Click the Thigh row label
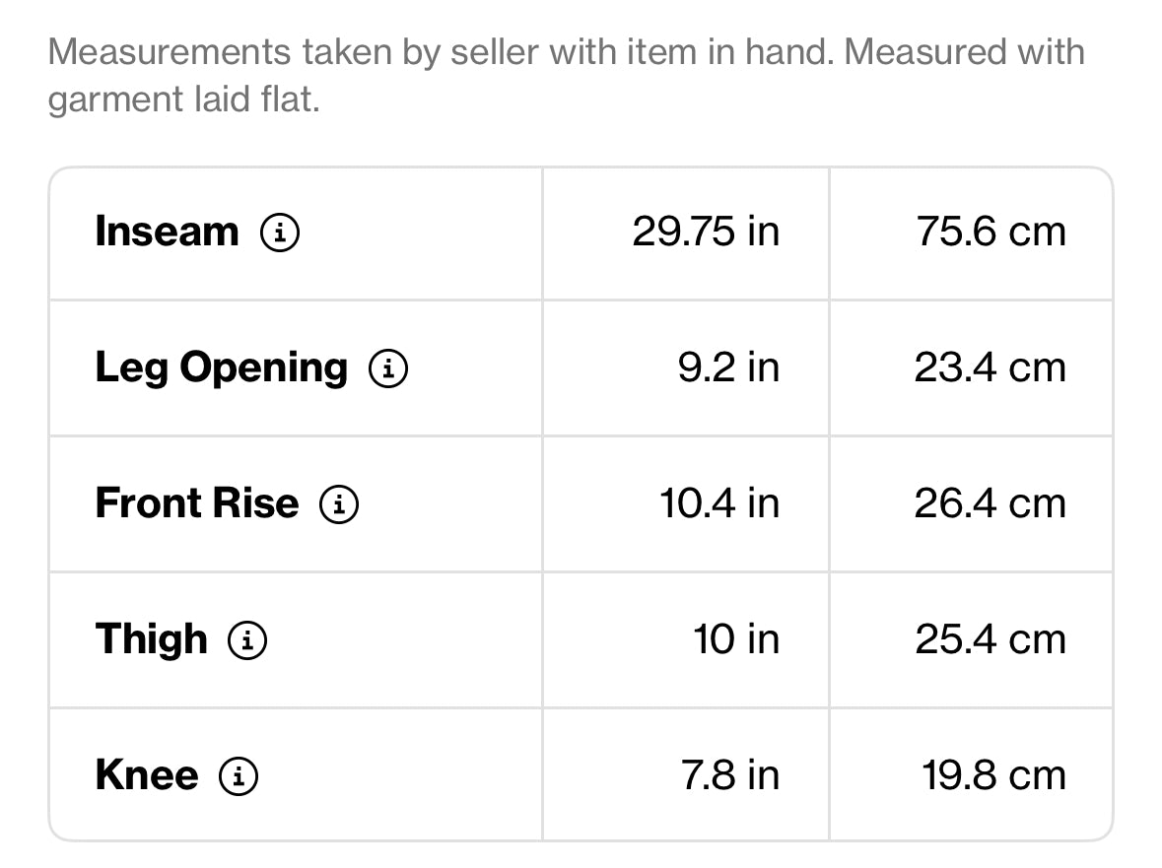Screen dimensions: 1162x868 pyautogui.click(x=151, y=639)
